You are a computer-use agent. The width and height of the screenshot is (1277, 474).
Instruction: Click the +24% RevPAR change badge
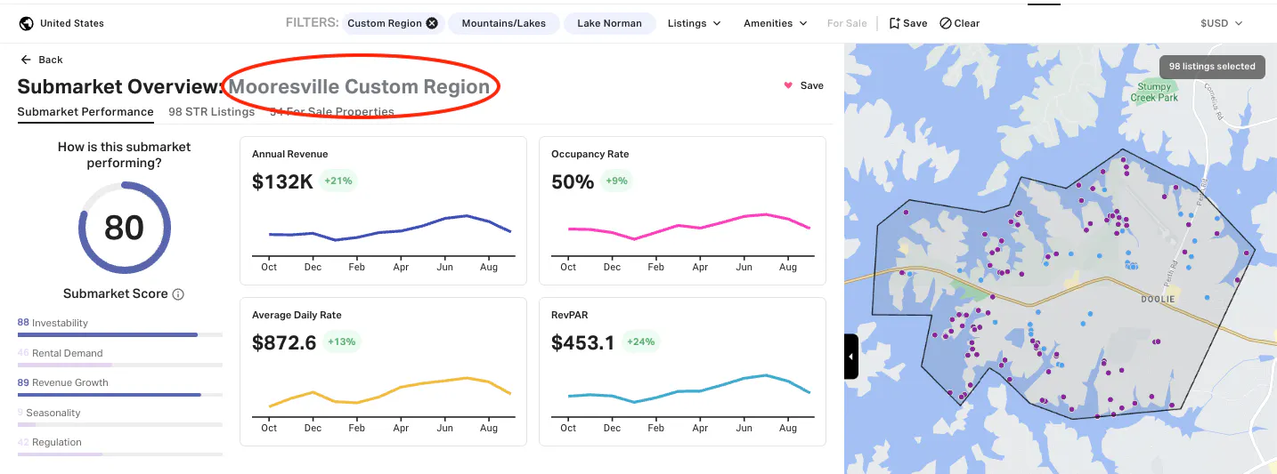click(640, 342)
